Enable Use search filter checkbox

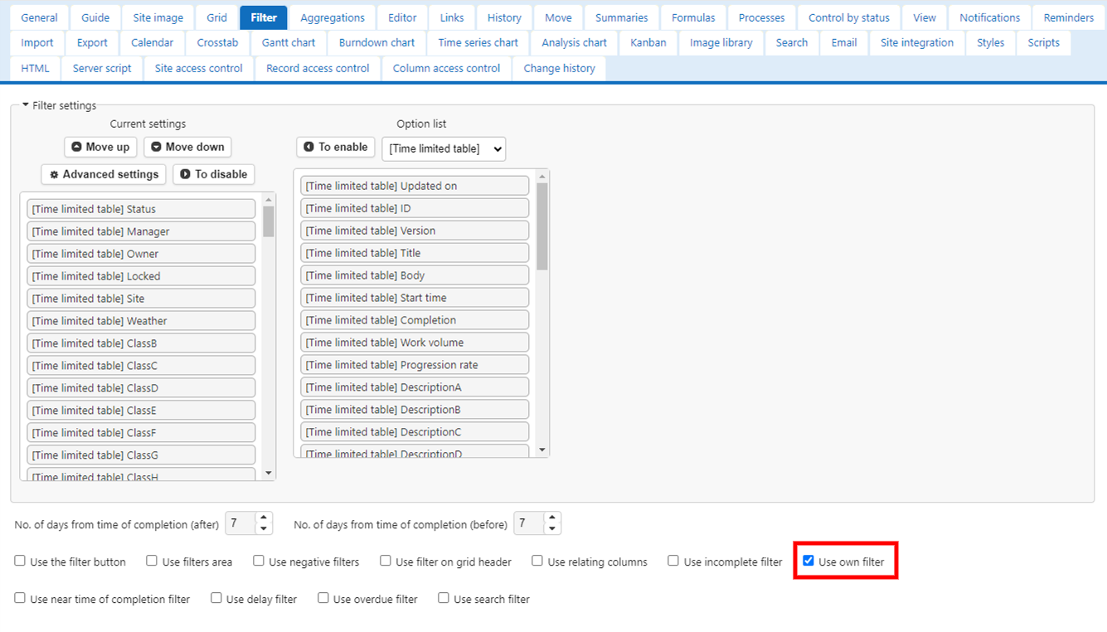444,598
